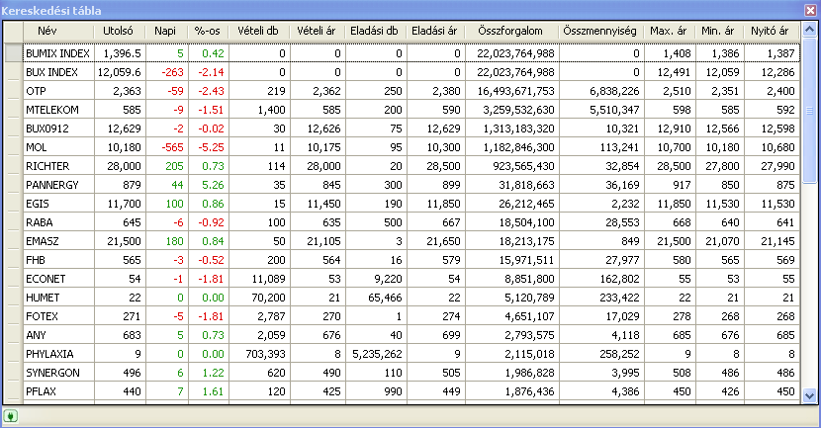Click HUMET buy quantity 70,200

(x=268, y=298)
